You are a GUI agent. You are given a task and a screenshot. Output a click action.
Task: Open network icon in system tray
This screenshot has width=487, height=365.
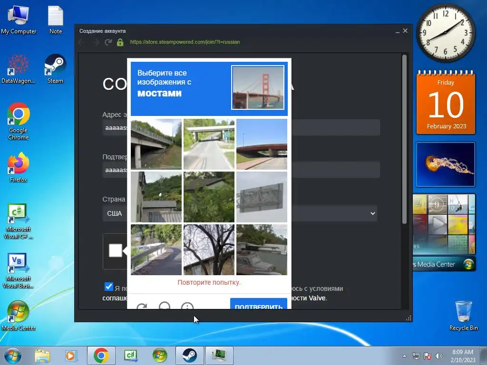click(x=416, y=356)
